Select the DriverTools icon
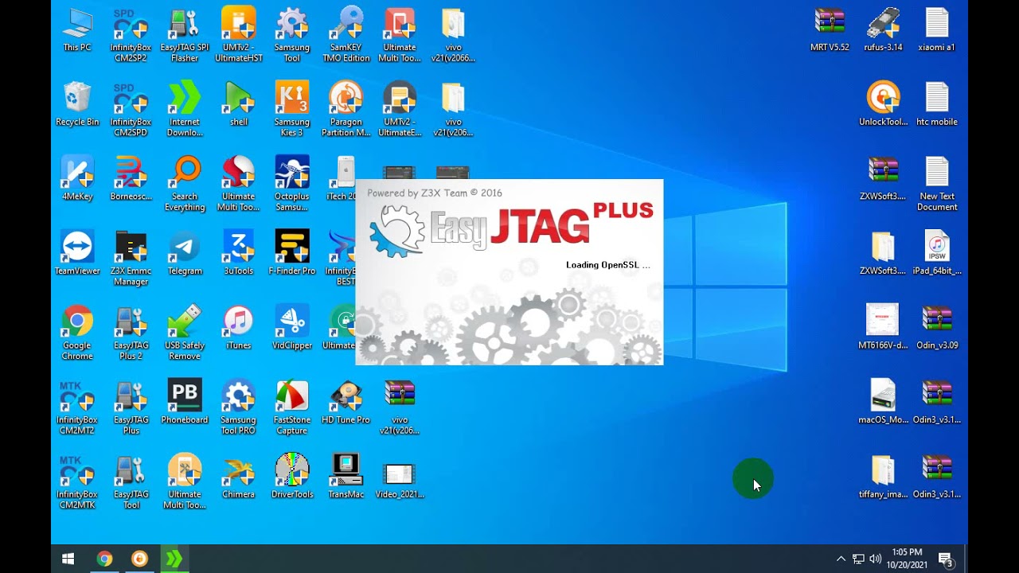 pos(292,477)
